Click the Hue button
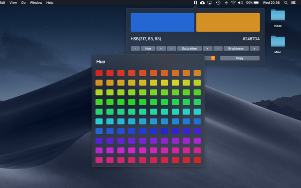 point(148,49)
